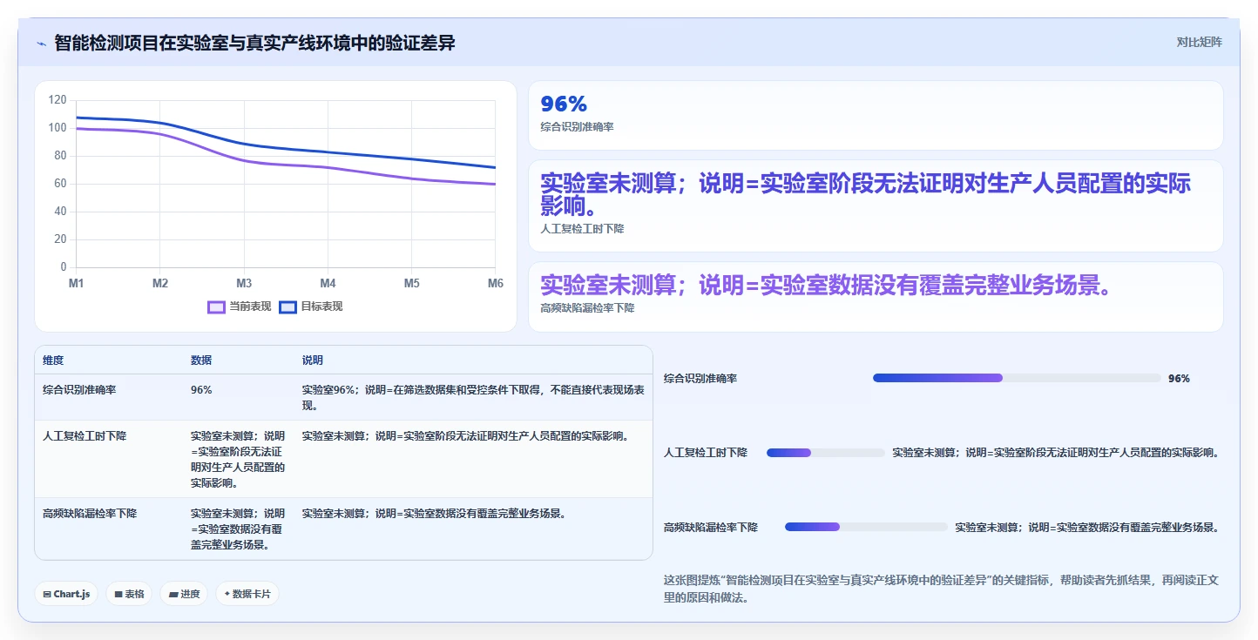The width and height of the screenshot is (1258, 640).
Task: Click the 高频缺陷漏检率下降 label beside its progress bar
Action: point(711,528)
